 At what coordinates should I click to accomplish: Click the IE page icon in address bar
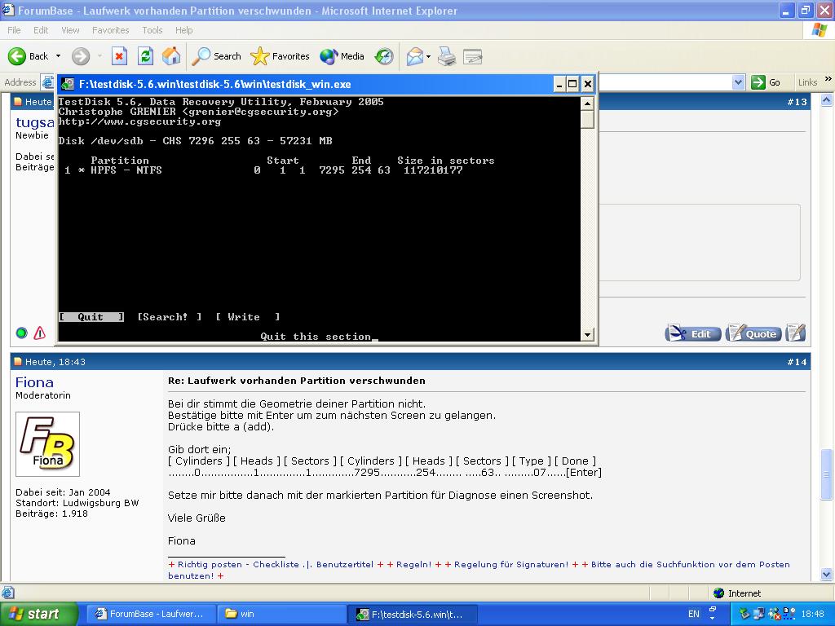tap(48, 82)
